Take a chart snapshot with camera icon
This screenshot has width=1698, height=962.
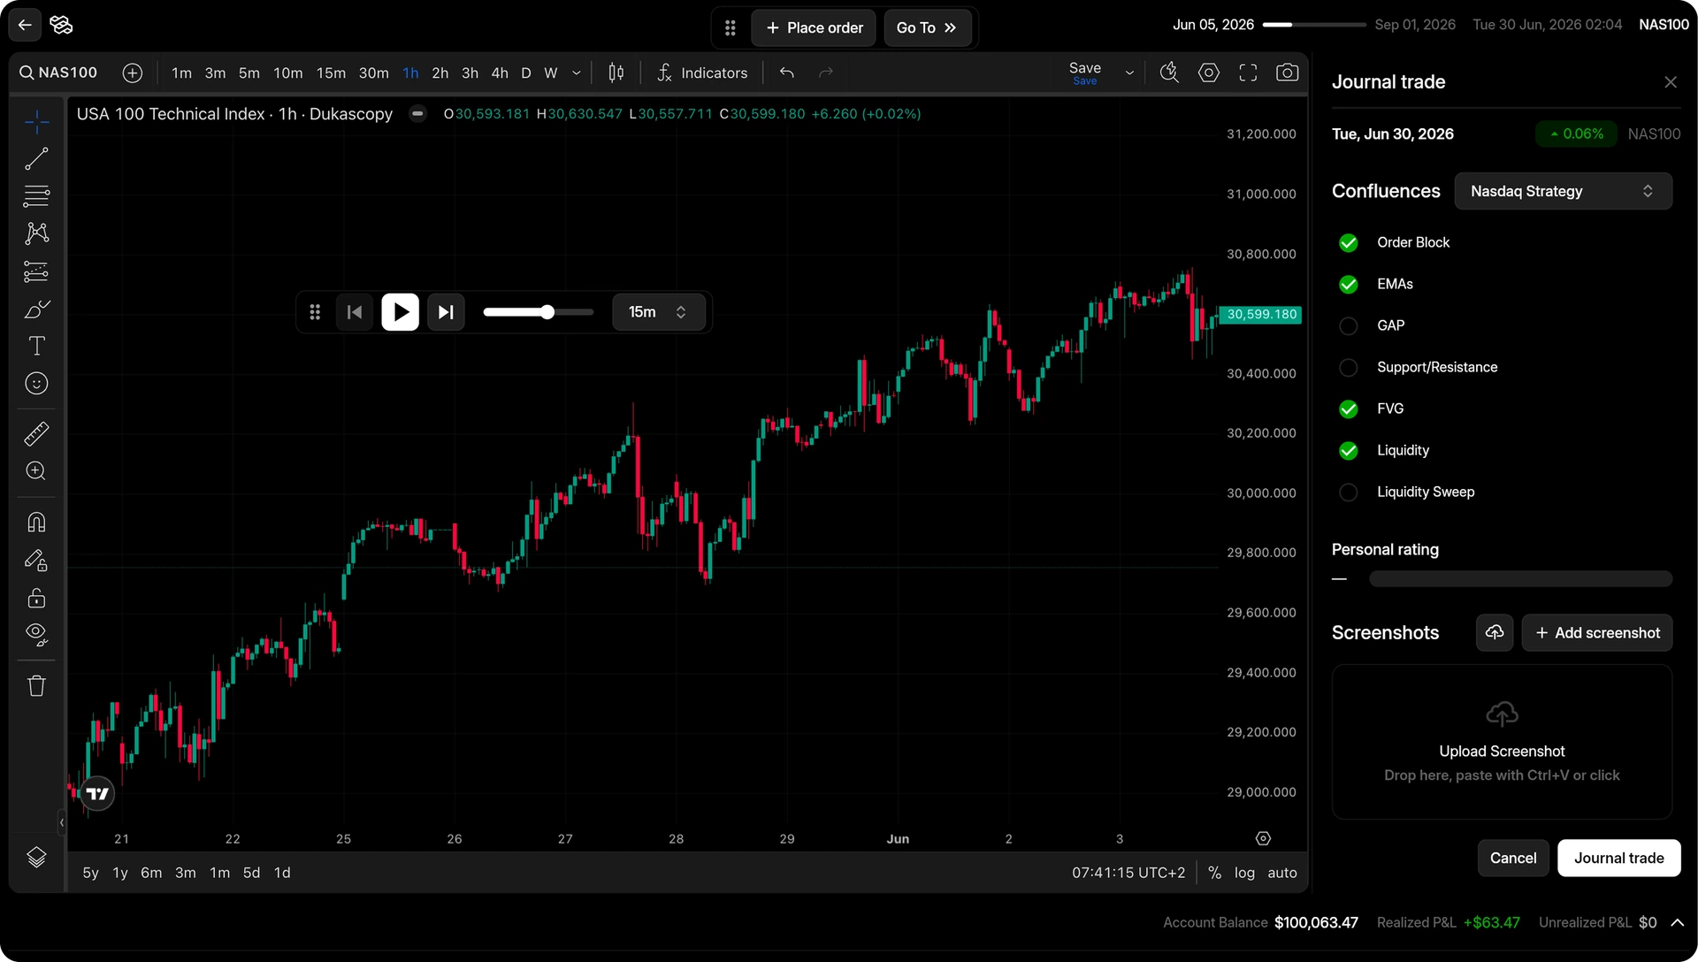point(1288,73)
